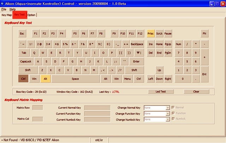Screen dimensions: 226x143
Task: Click the Menu key button
Action: [127, 79]
